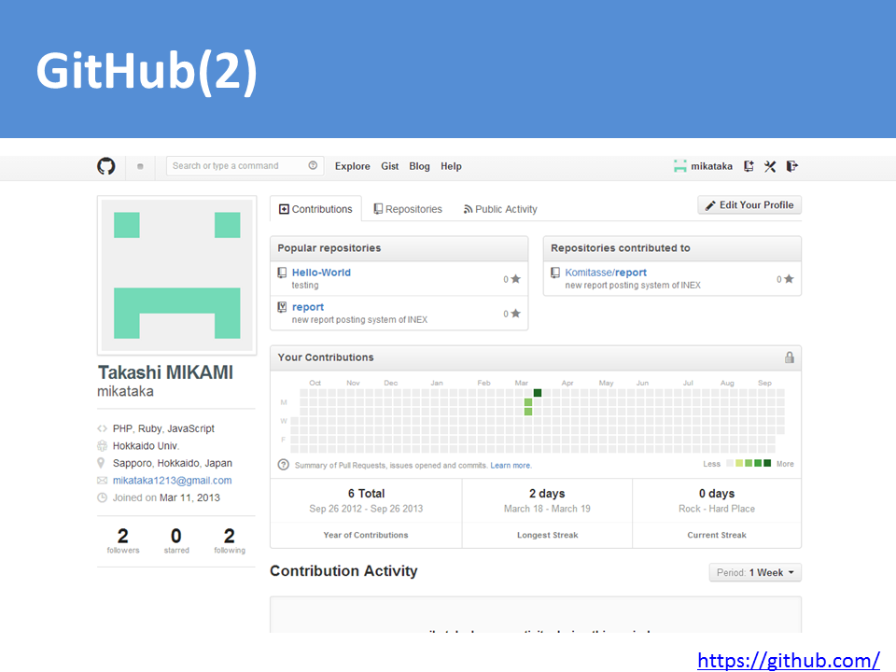This screenshot has height=672, width=896.
Task: Click the star icon for Hello-World
Action: [516, 279]
